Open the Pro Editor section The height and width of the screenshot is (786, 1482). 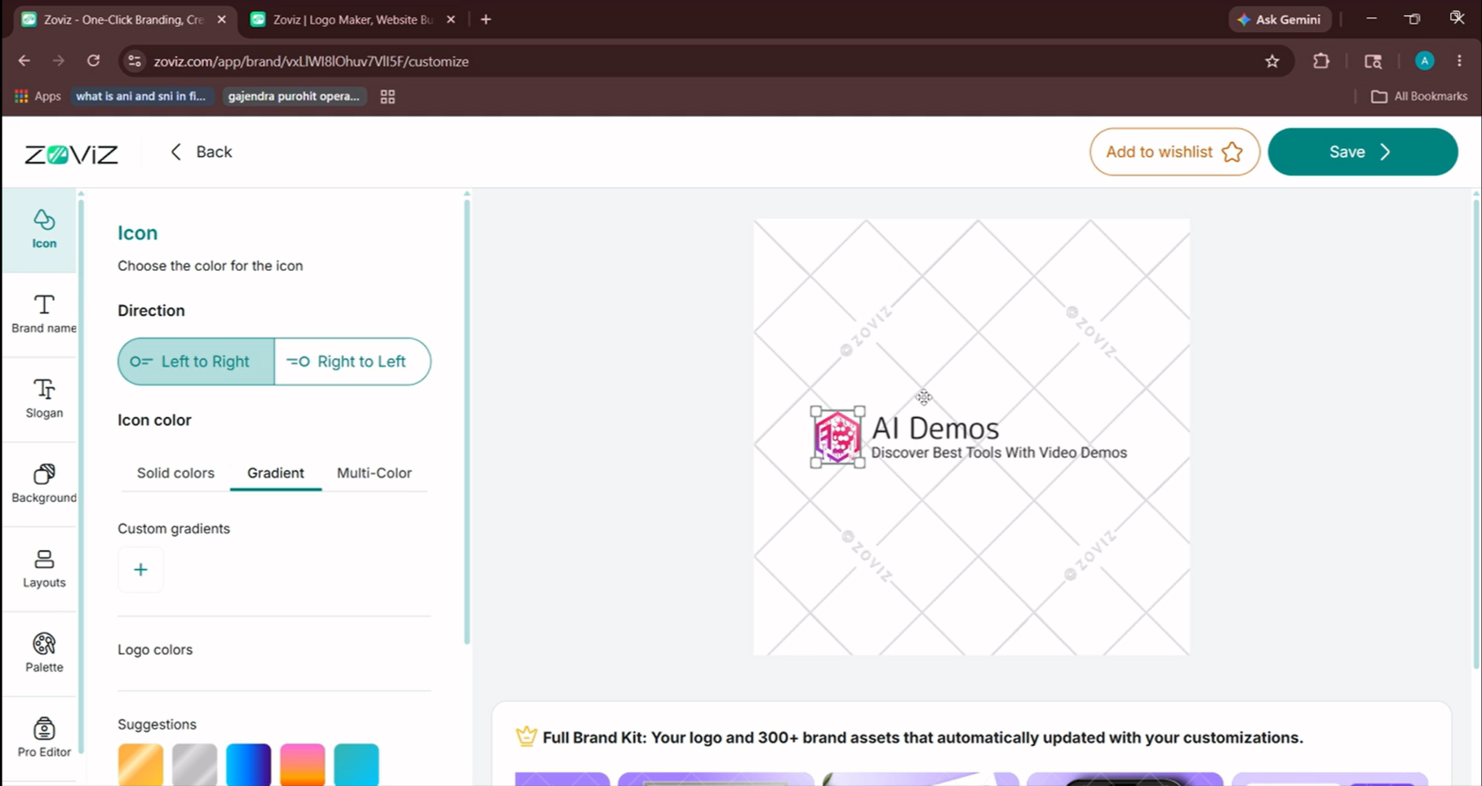44,738
